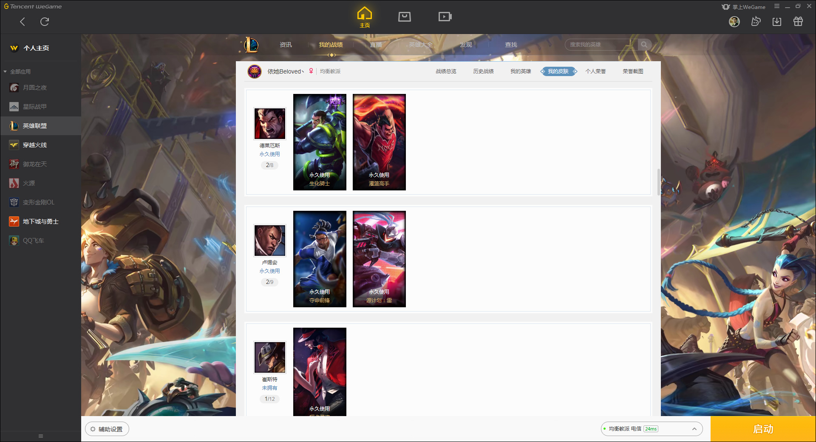Screen dimensions: 816x442
Task: Open the video/live icon in the top bar
Action: click(445, 17)
